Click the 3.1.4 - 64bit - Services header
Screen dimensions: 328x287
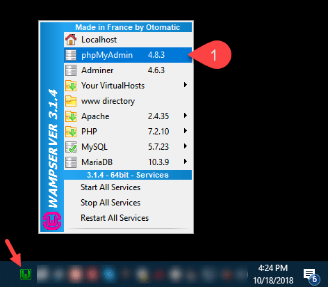pos(128,175)
